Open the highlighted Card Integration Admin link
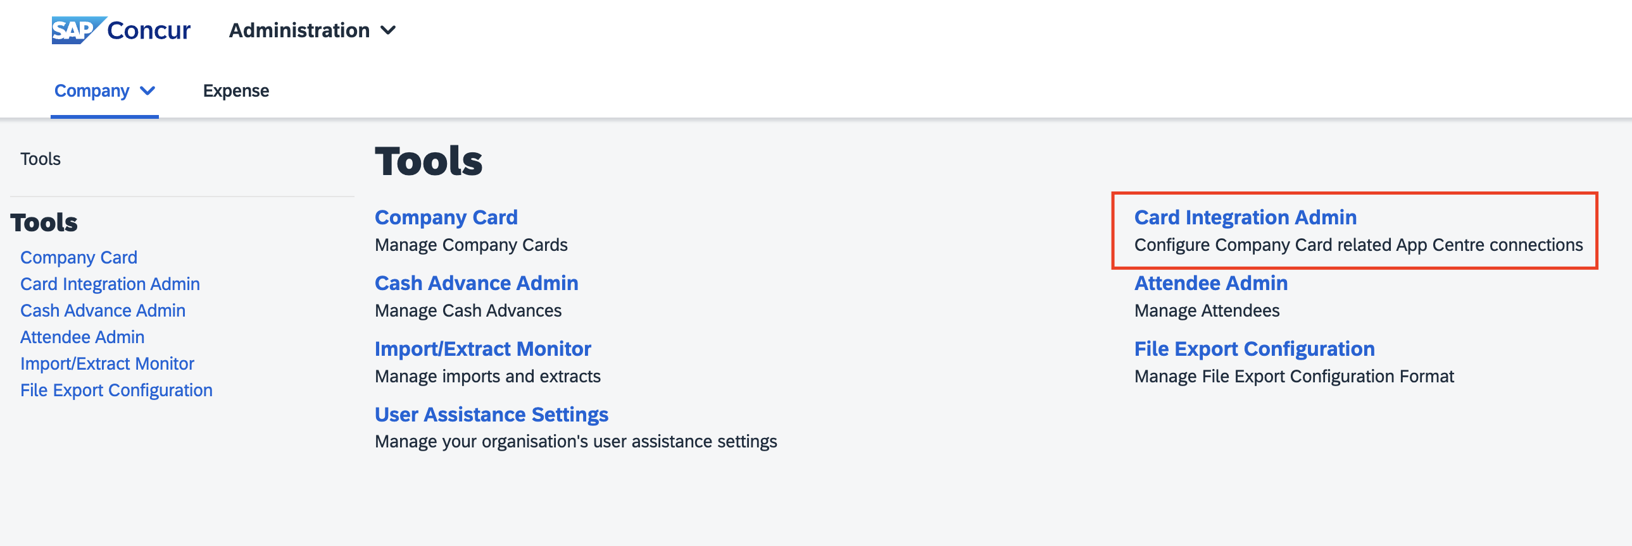This screenshot has width=1632, height=546. pos(1245,217)
